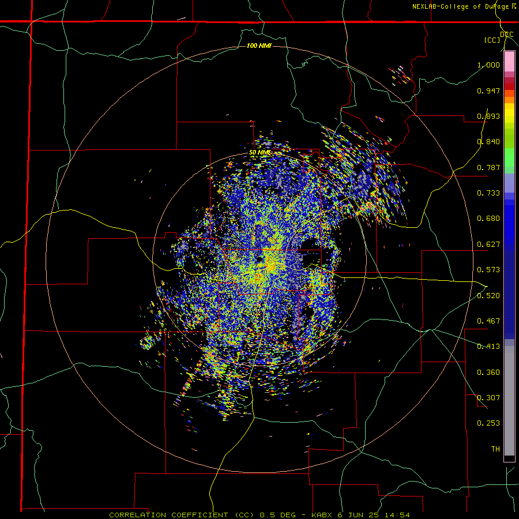Click the bright green segment of the color bar
This screenshot has height=519, width=519.
[509, 157]
